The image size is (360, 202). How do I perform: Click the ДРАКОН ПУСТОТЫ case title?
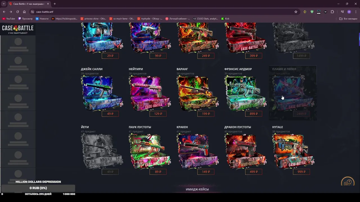pyautogui.click(x=238, y=127)
